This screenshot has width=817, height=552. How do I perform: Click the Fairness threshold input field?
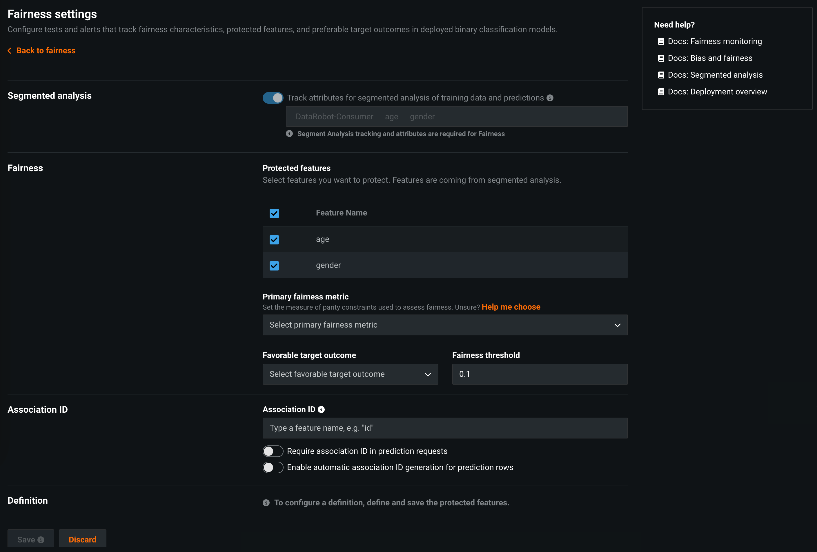tap(540, 374)
